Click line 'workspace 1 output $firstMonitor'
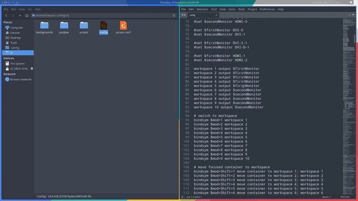Image resolution: width=358 pixels, height=201 pixels. (227, 69)
